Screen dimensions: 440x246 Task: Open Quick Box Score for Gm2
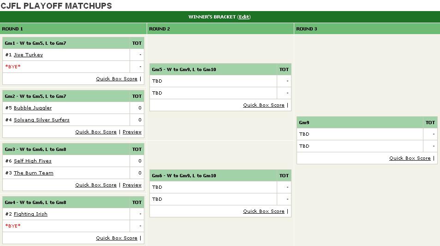pos(96,132)
